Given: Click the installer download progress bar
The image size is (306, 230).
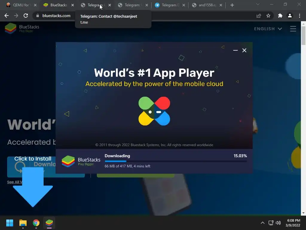Looking at the screenshot, I should click(176, 161).
